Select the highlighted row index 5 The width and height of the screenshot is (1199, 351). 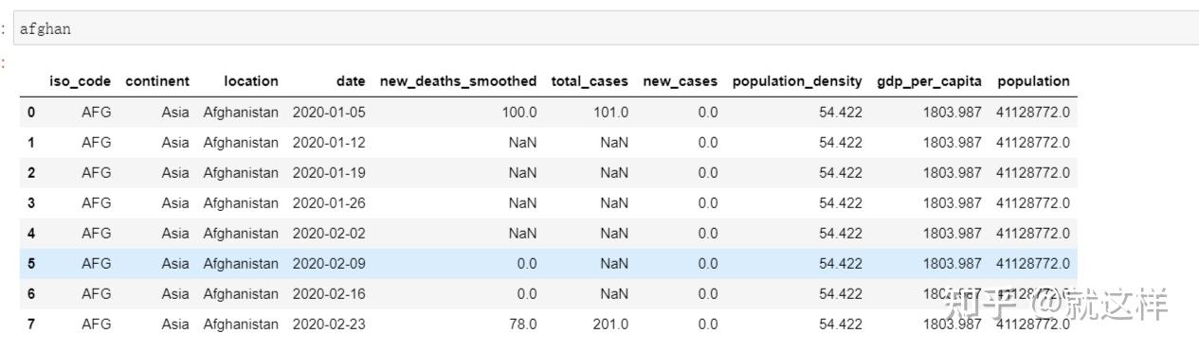click(x=31, y=264)
